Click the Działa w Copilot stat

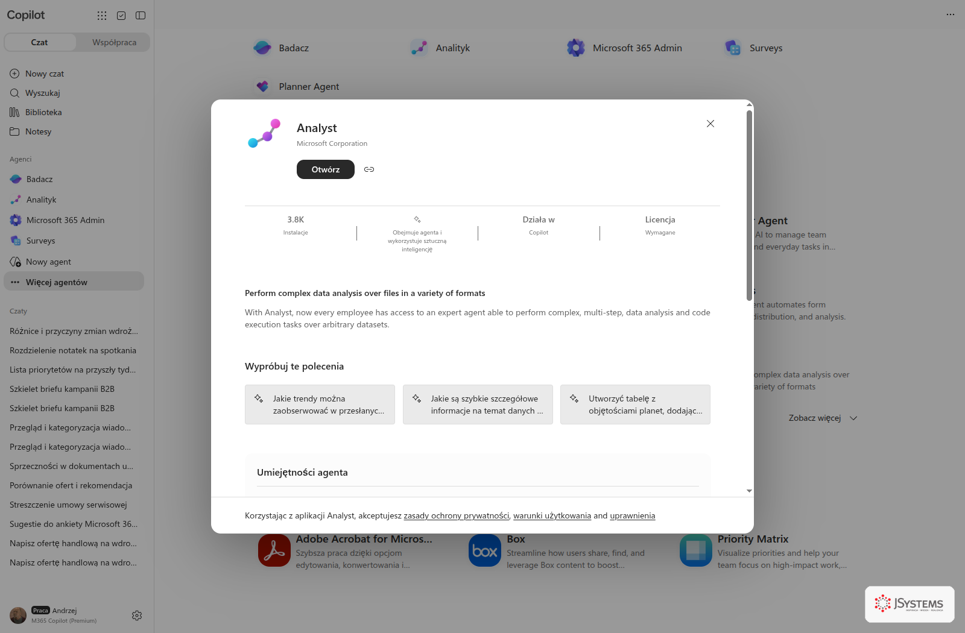(x=539, y=225)
